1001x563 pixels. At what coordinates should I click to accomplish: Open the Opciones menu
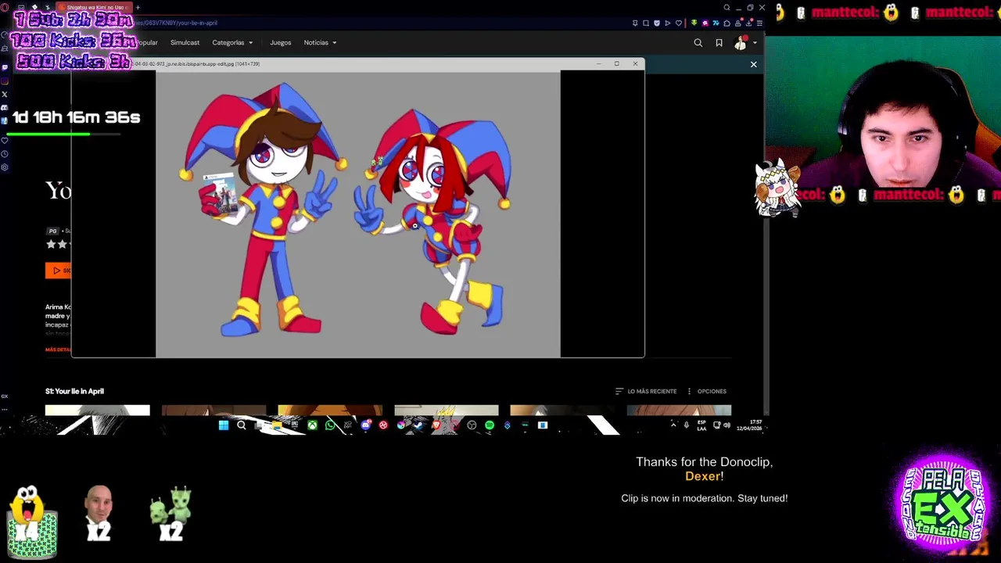(x=706, y=391)
